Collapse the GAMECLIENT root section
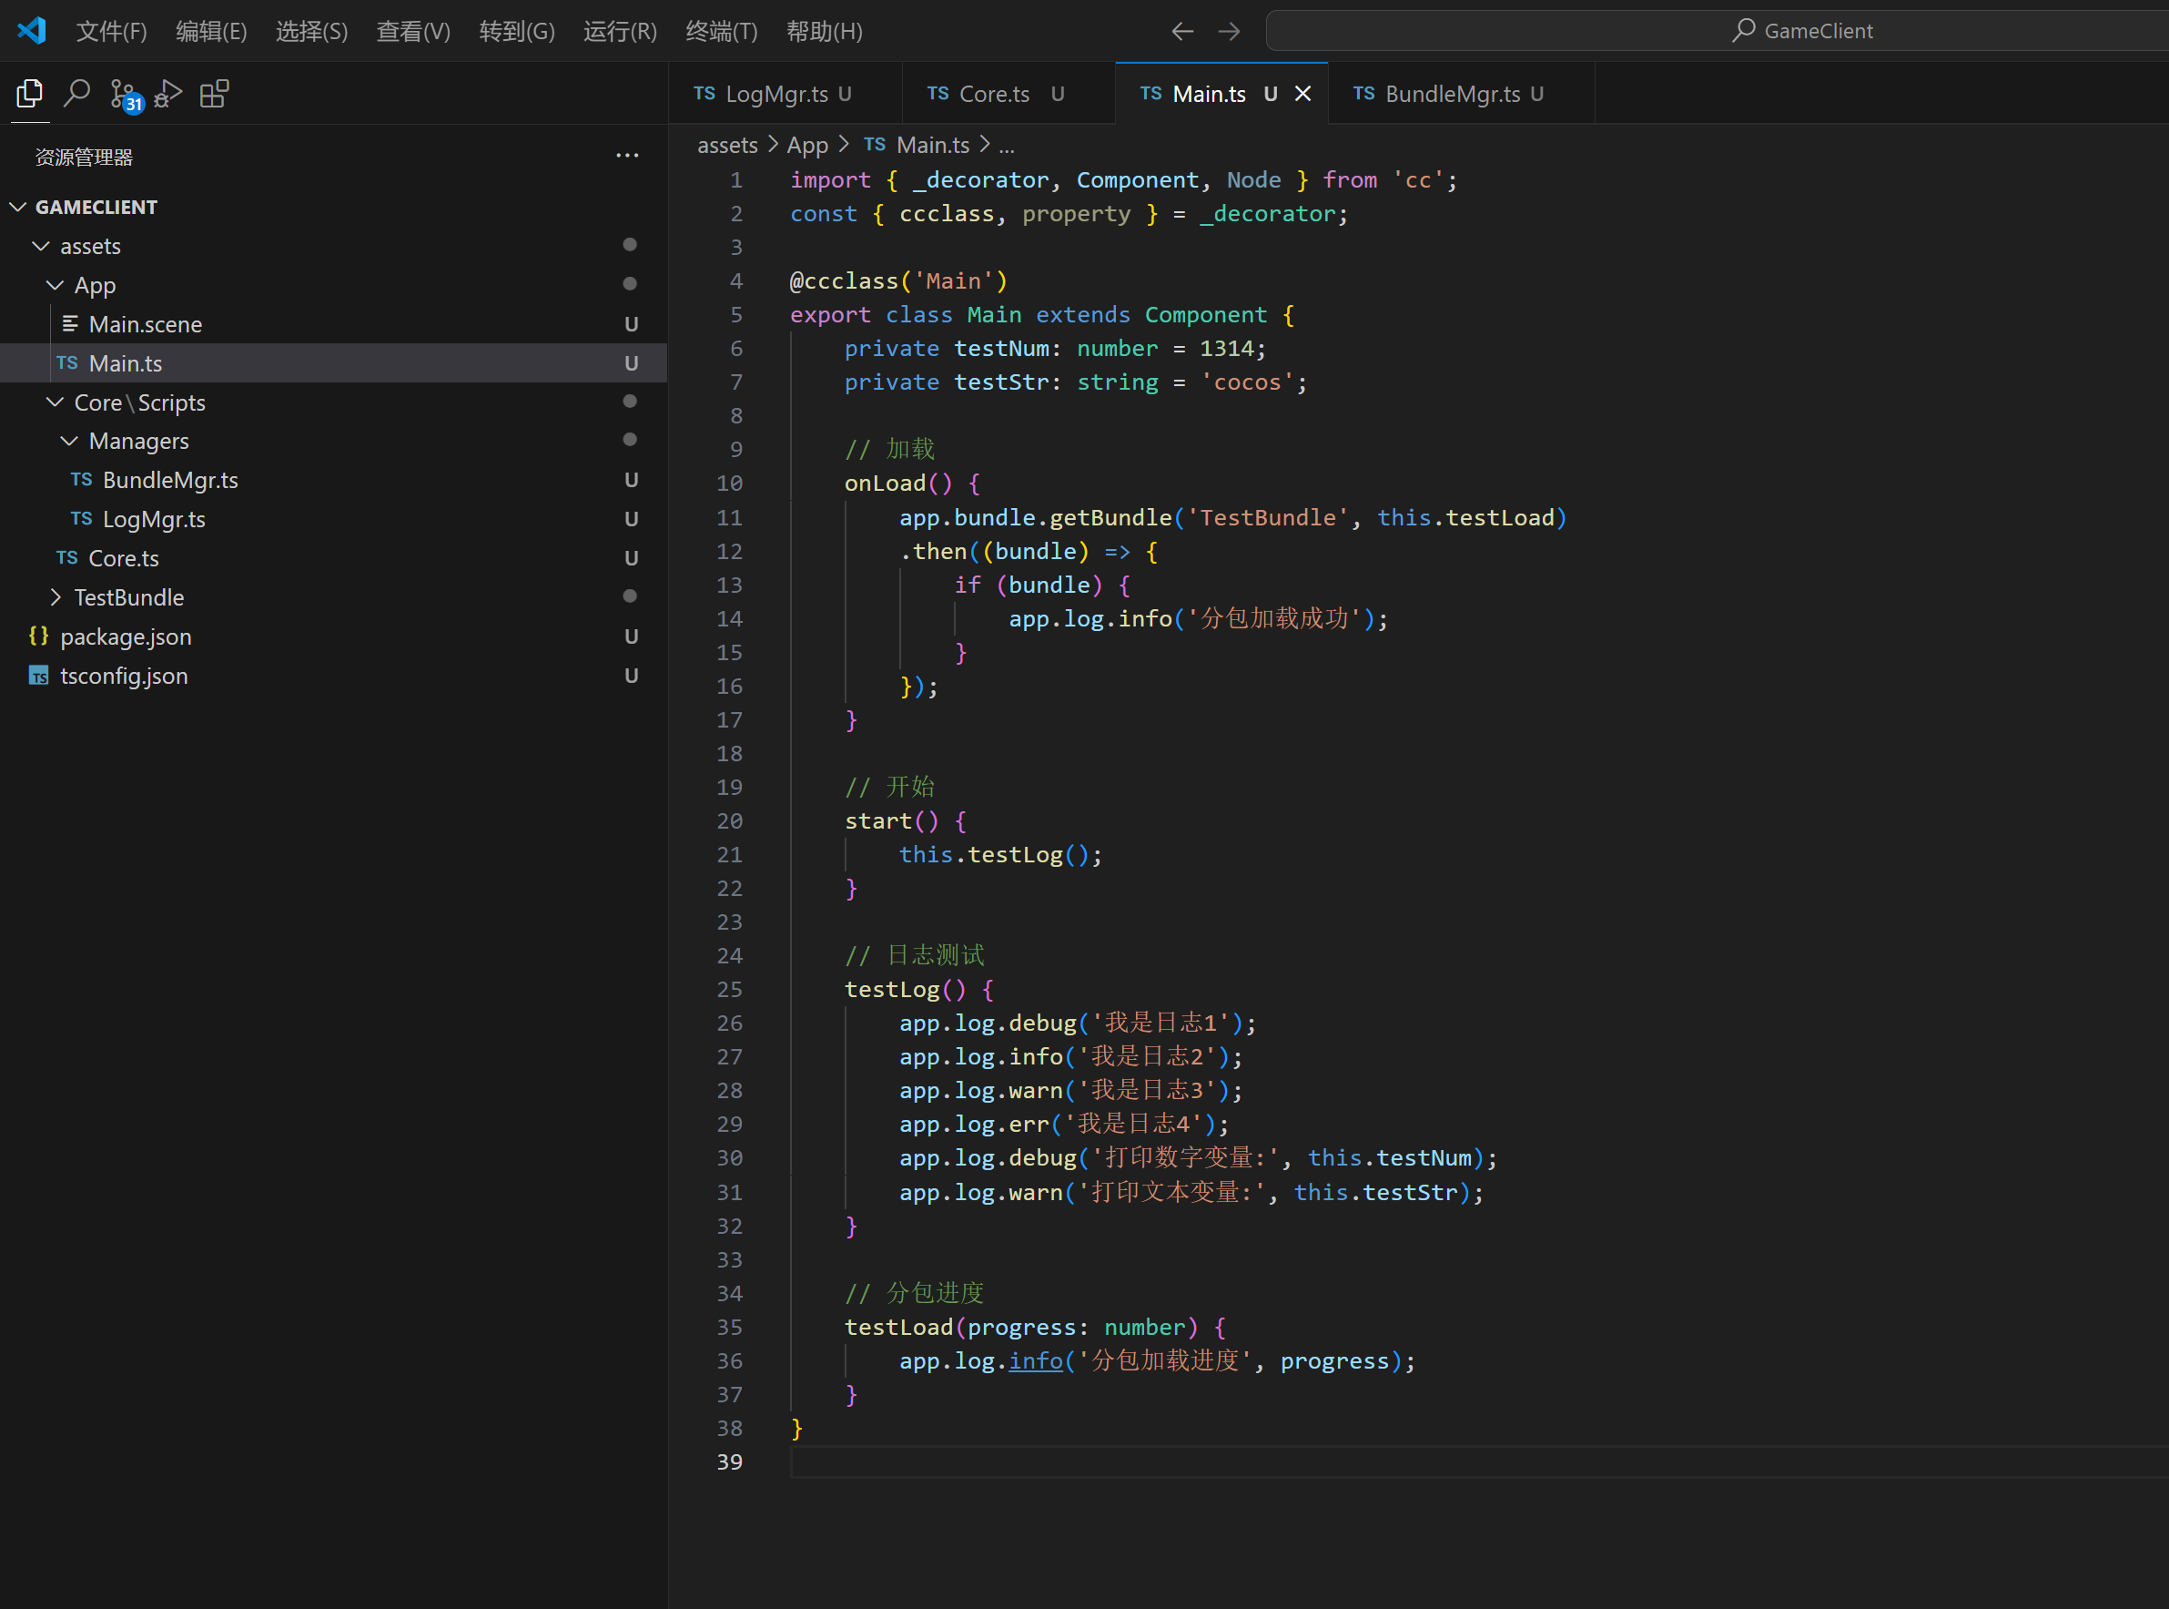Screen dimensions: 2169x1609 [x=17, y=207]
